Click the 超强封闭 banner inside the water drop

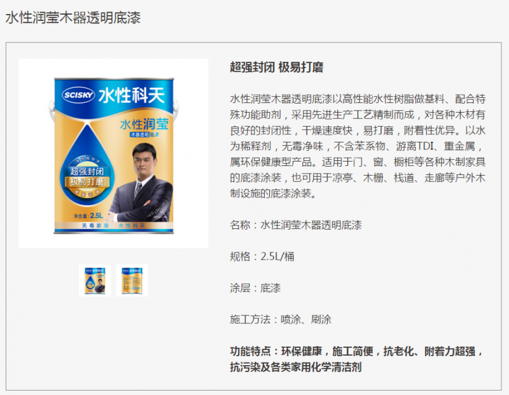(x=87, y=171)
